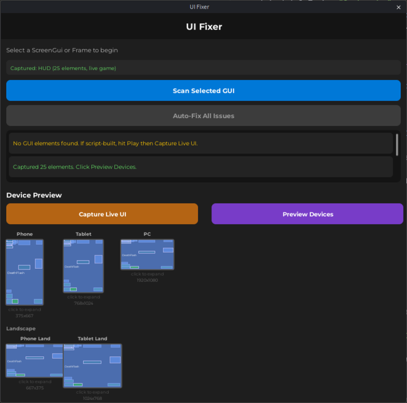Click the 1920x1080 resolution label
Image resolution: width=407 pixels, height=403 pixels.
[x=147, y=280]
